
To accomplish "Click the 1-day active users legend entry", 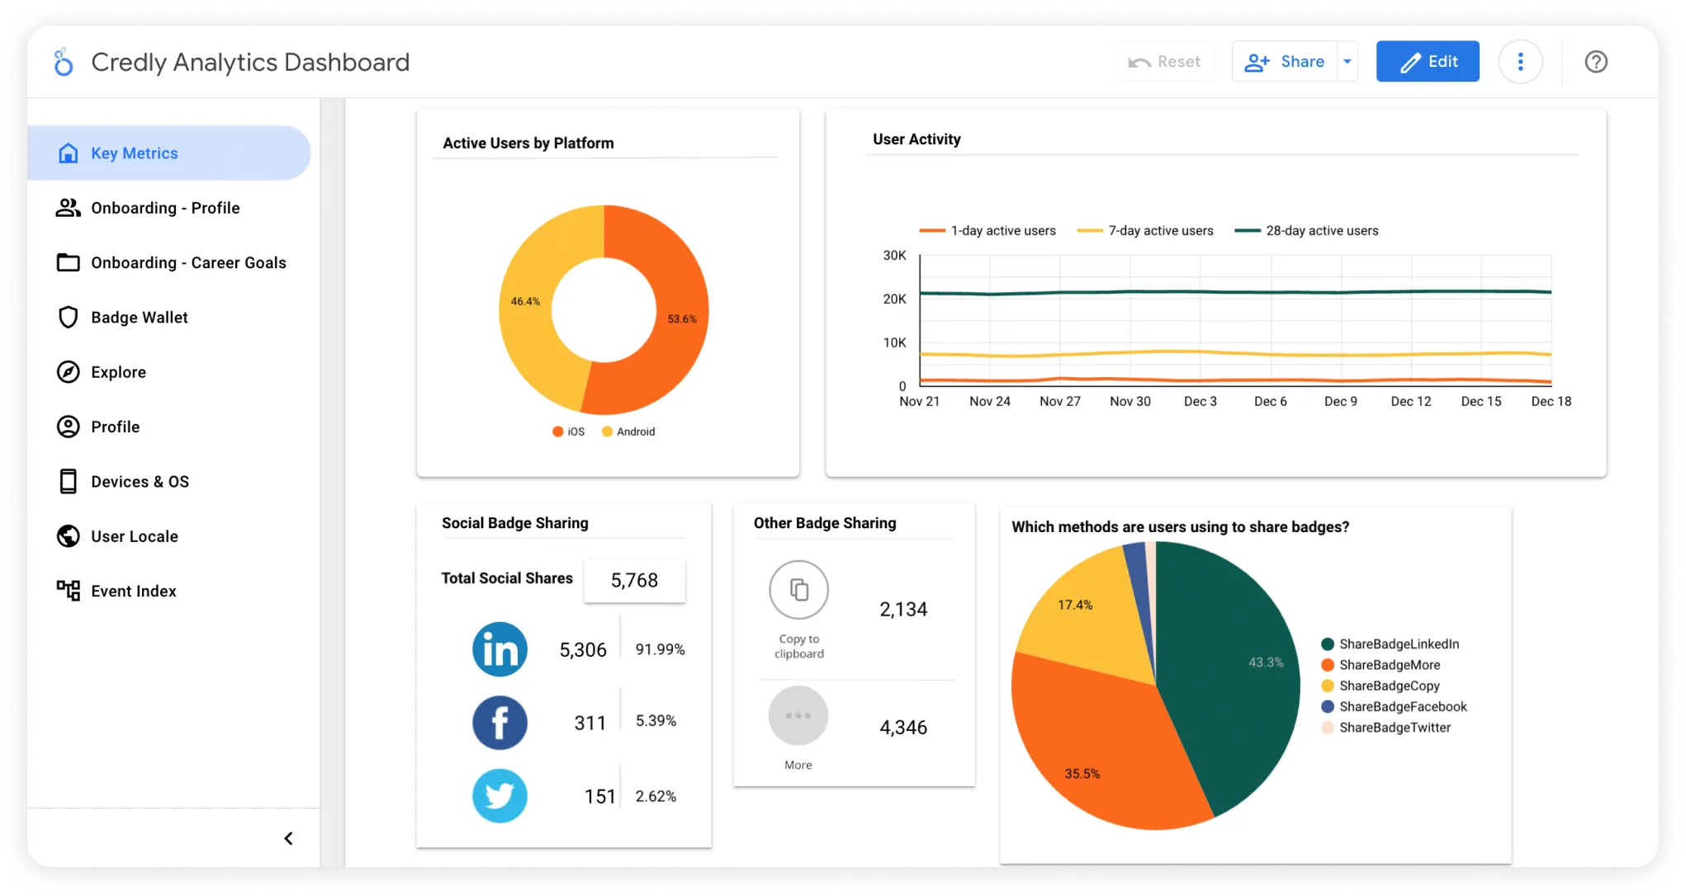I will click(987, 231).
